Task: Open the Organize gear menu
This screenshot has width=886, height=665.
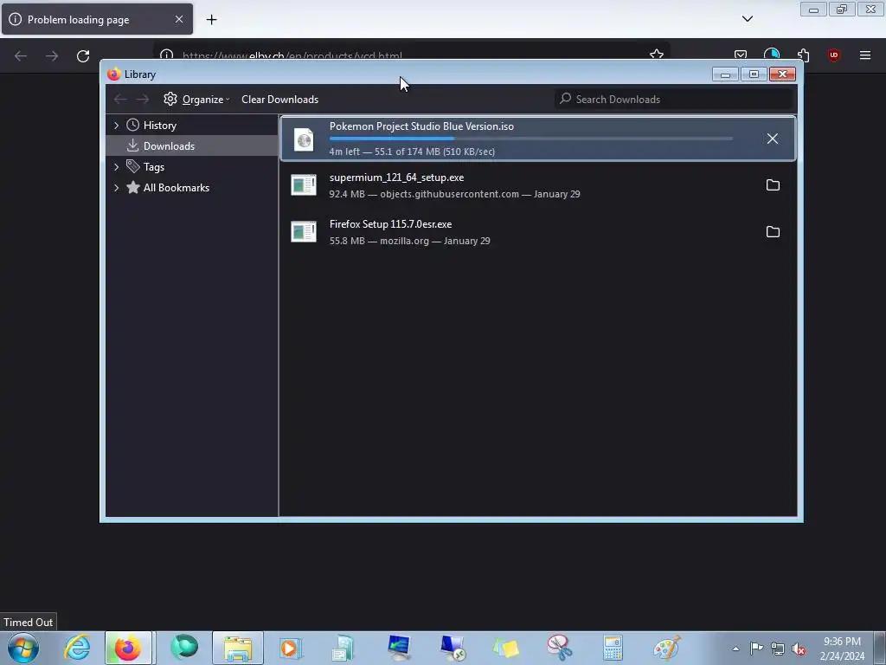Action: 196,99
